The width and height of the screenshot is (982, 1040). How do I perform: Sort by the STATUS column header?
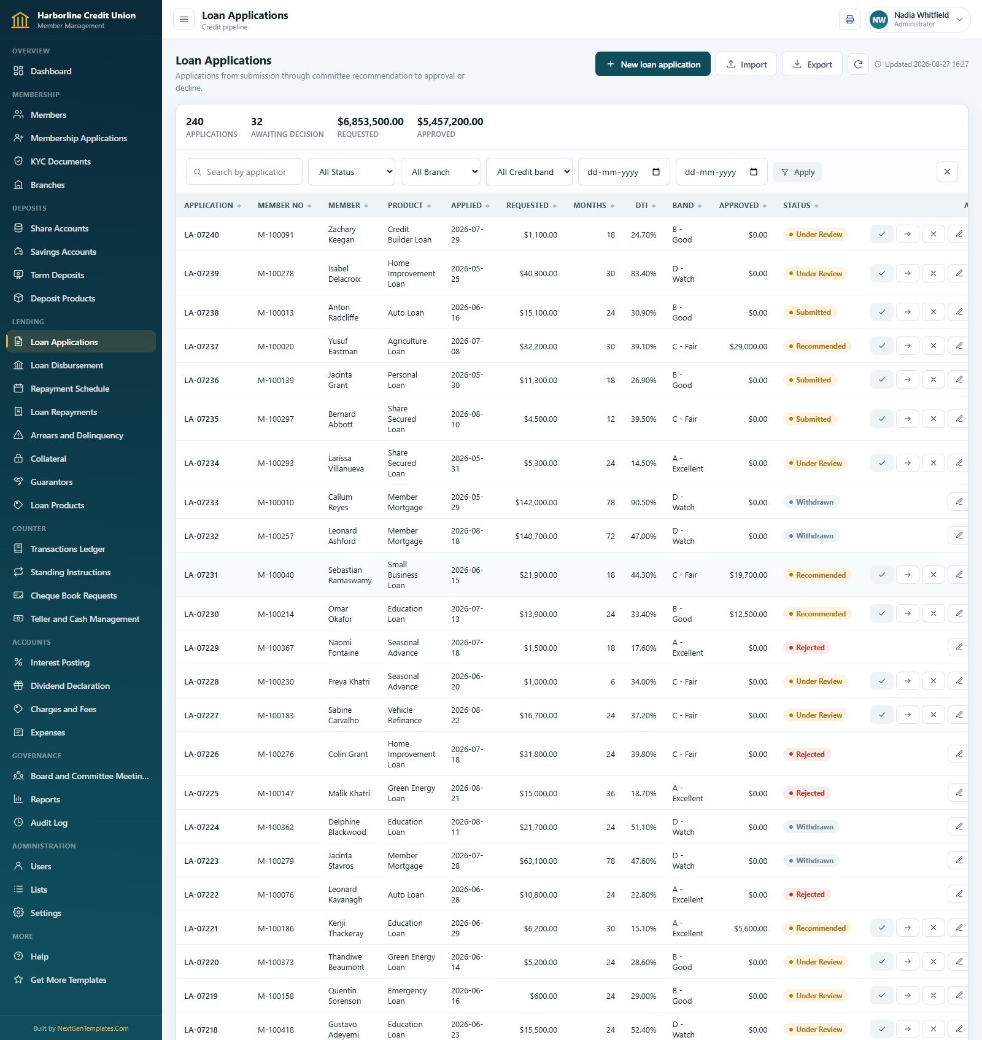pyautogui.click(x=801, y=206)
